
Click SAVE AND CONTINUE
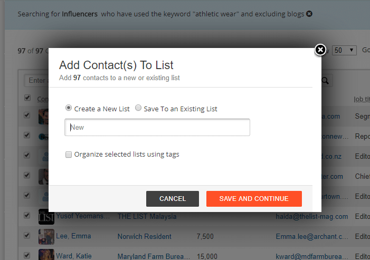tap(254, 199)
